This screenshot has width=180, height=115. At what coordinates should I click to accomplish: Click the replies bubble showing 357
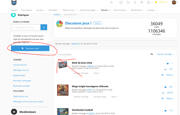pos(165,87)
